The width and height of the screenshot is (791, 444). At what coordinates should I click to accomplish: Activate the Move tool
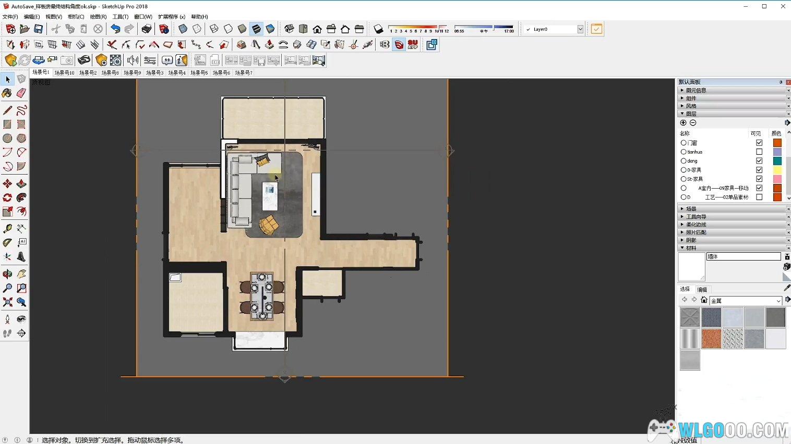(7, 184)
